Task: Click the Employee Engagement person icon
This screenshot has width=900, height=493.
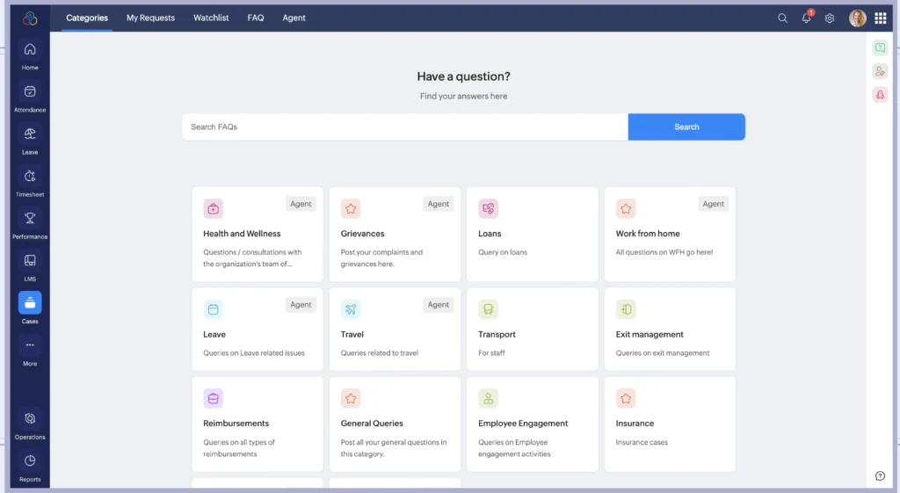Action: tap(488, 398)
